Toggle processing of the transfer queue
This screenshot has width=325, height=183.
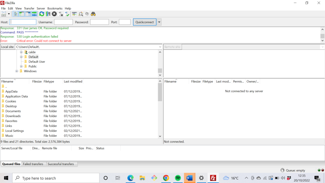tap(48, 14)
